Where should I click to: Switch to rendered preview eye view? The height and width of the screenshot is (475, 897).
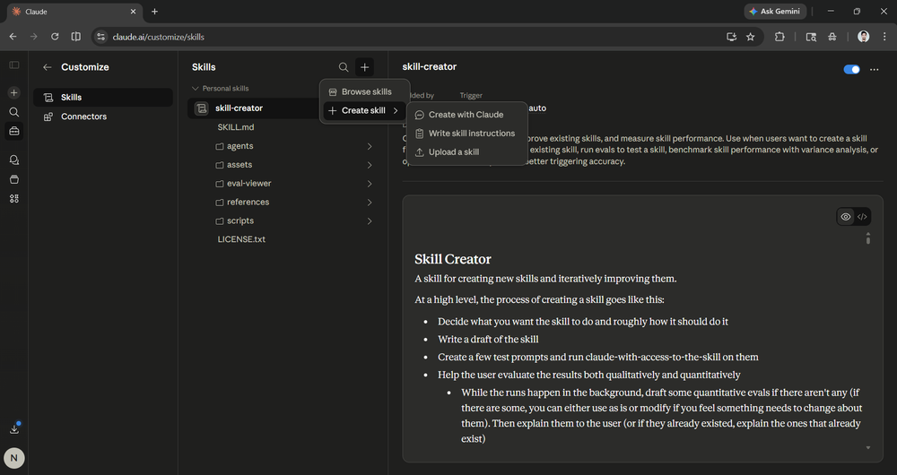pos(845,217)
